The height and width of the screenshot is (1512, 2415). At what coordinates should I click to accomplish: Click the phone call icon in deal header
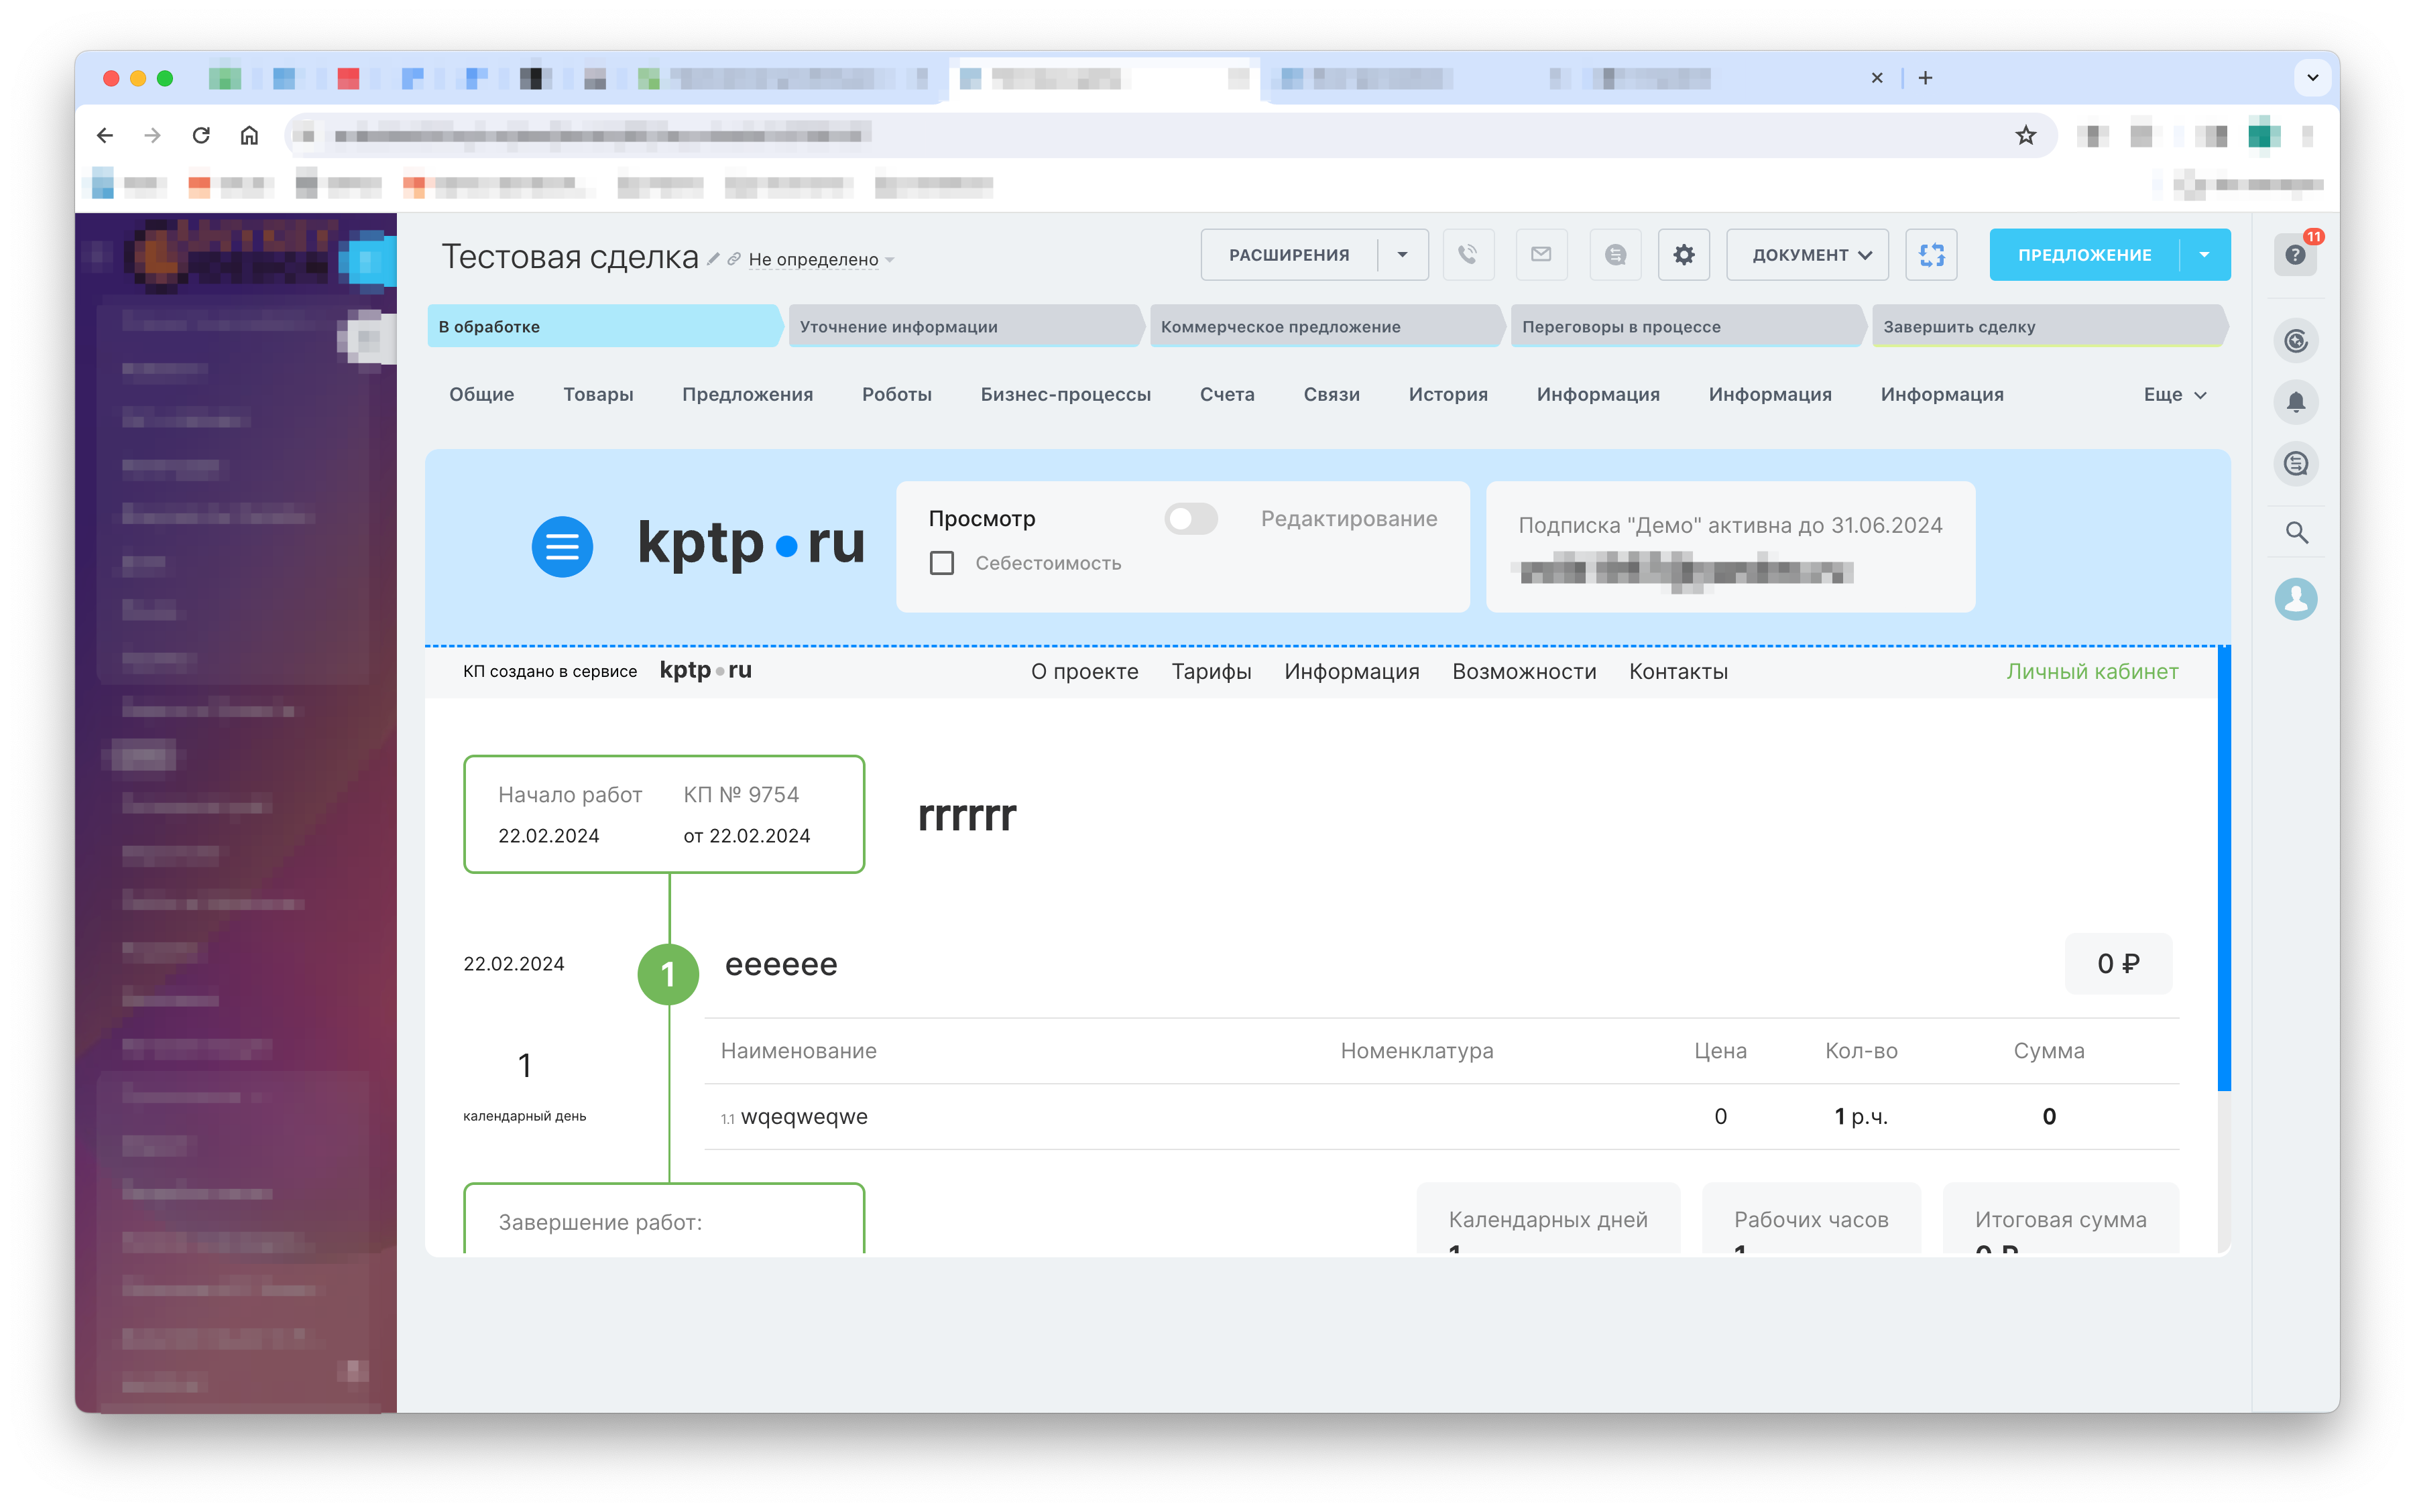pyautogui.click(x=1466, y=254)
